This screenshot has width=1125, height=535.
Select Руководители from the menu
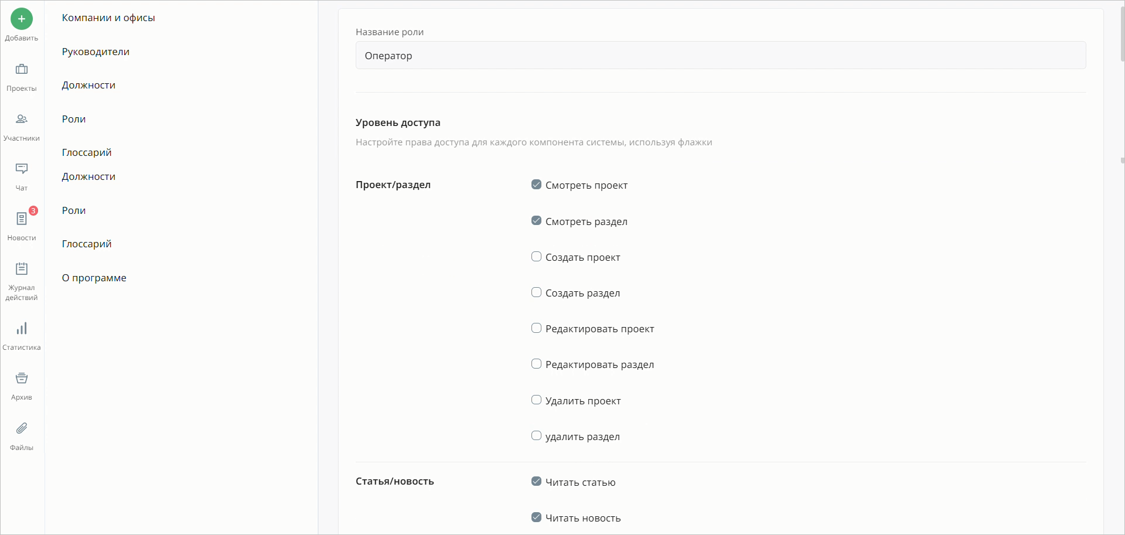(95, 52)
